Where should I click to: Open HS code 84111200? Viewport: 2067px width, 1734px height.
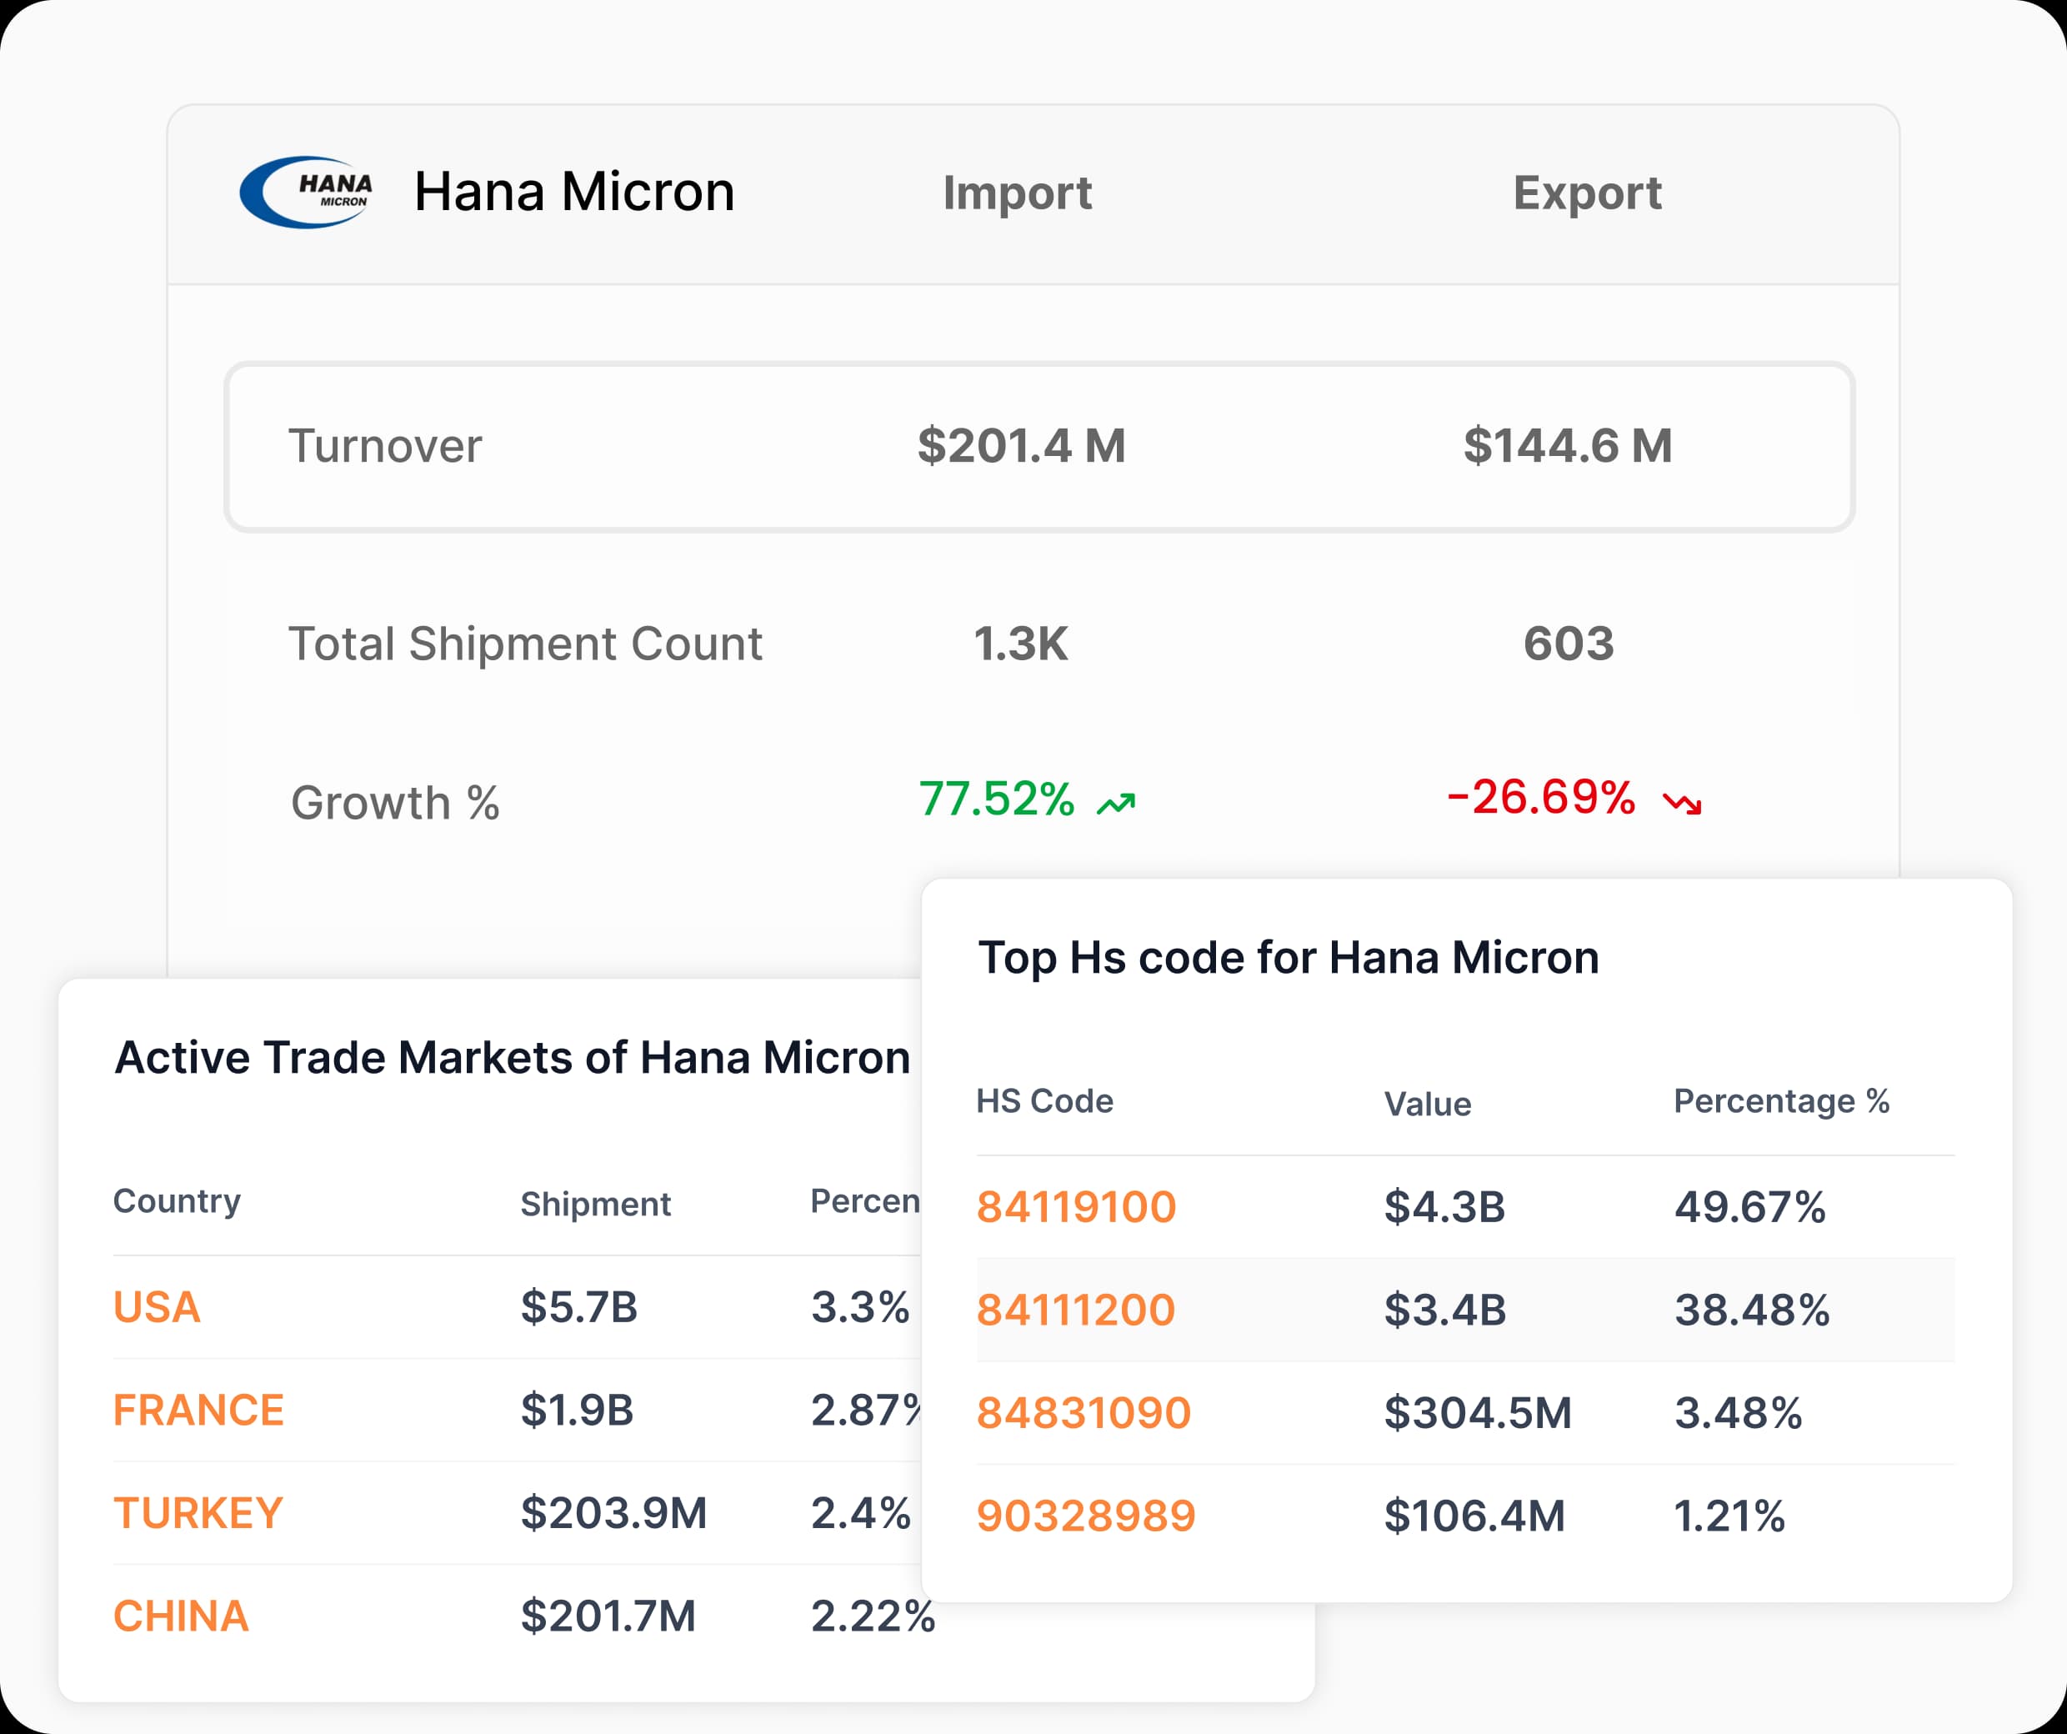tap(1076, 1310)
